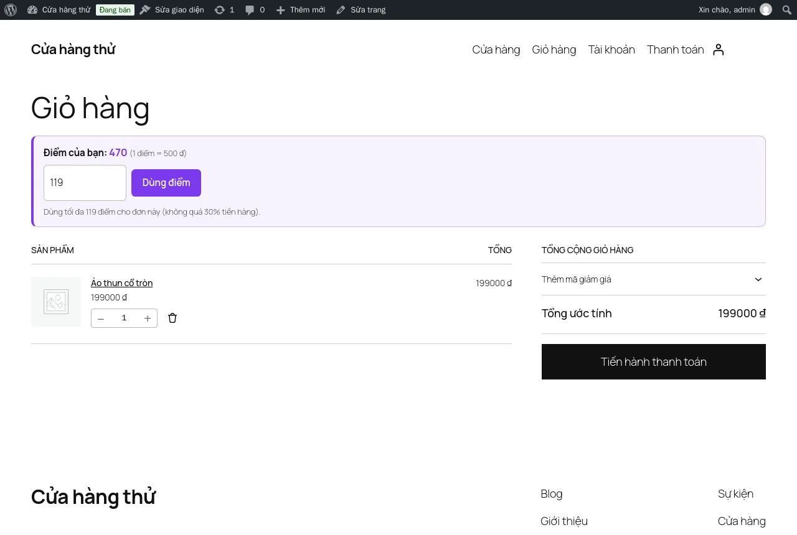The height and width of the screenshot is (535, 797).
Task: Go to the Cửa hàng thử site title
Action: pos(73,49)
